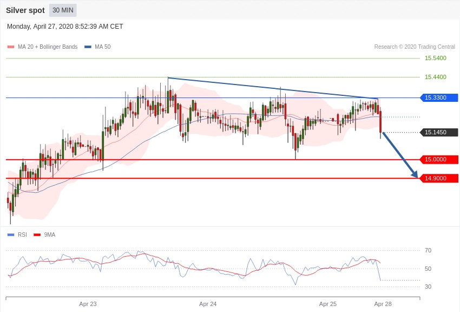Click the 15.4400 resistance level label

click(x=435, y=77)
